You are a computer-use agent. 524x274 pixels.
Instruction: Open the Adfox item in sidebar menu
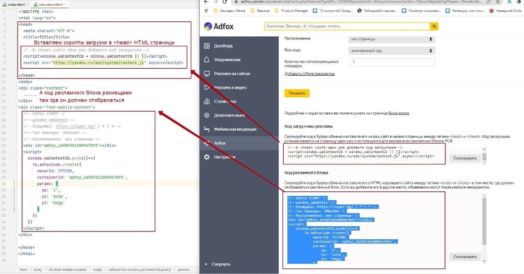[x=239, y=143]
